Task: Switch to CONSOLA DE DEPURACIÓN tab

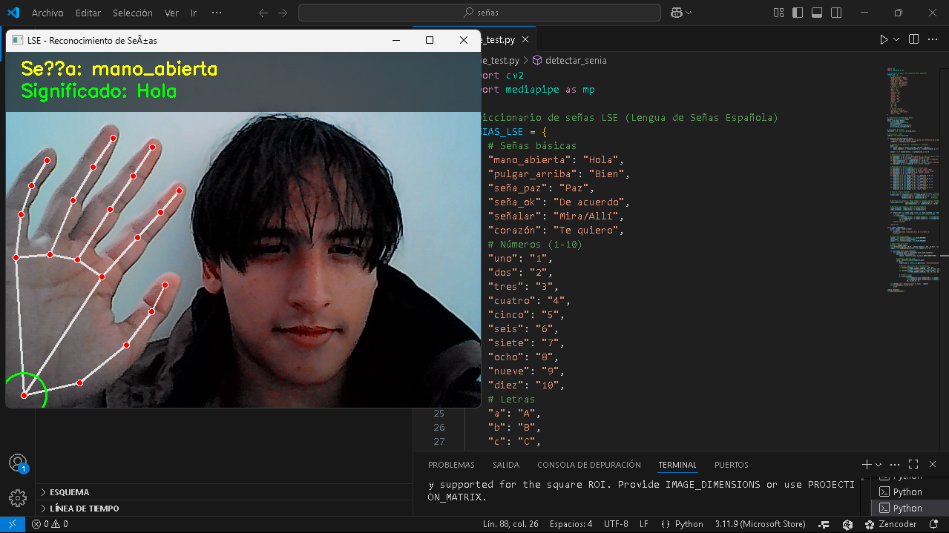Action: [x=589, y=465]
